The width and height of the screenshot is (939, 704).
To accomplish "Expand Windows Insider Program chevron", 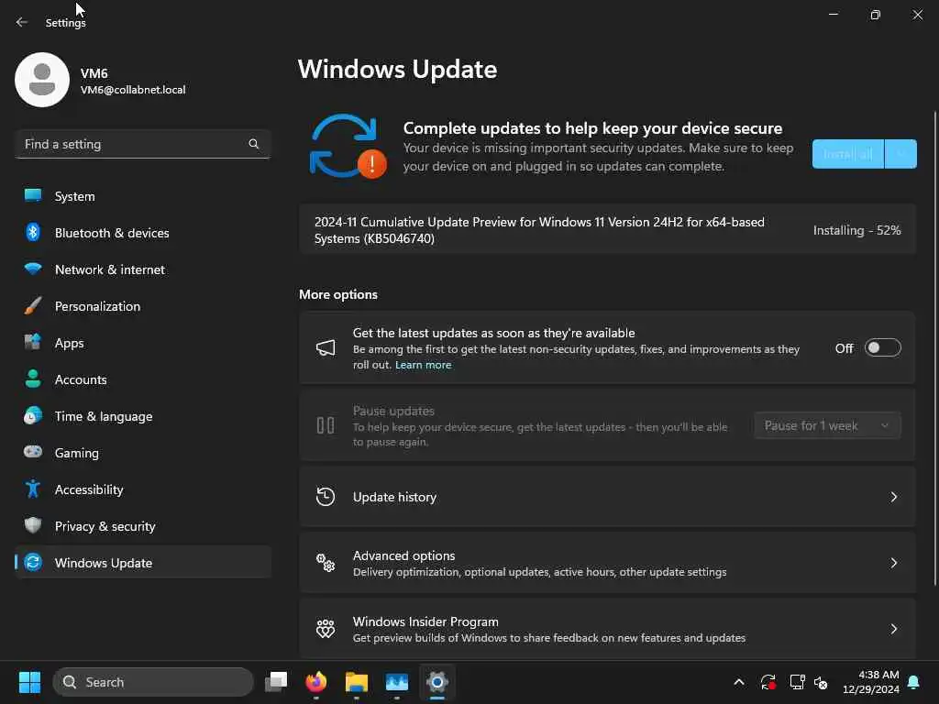I will tap(893, 629).
